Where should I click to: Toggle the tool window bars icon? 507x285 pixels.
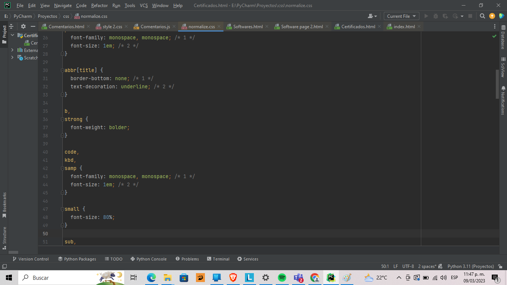tap(4, 266)
